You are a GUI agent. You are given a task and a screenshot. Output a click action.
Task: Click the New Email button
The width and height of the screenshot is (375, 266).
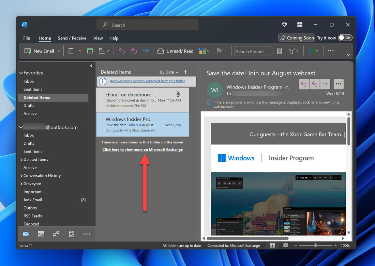tap(39, 51)
